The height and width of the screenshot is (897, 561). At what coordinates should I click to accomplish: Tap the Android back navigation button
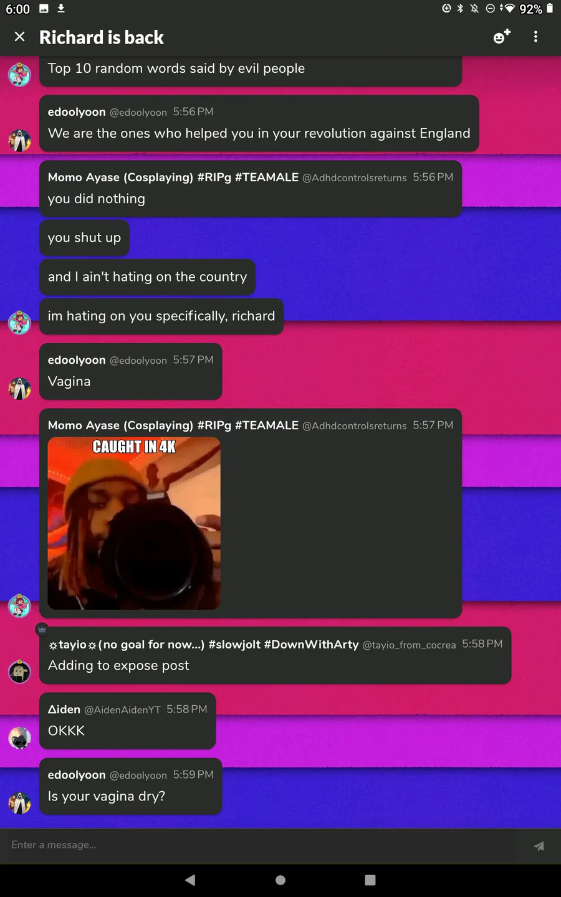pyautogui.click(x=191, y=880)
